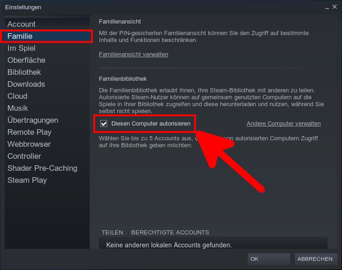
Task: Toggle the Diesen Computer autorisieren checkbox
Action: click(104, 124)
